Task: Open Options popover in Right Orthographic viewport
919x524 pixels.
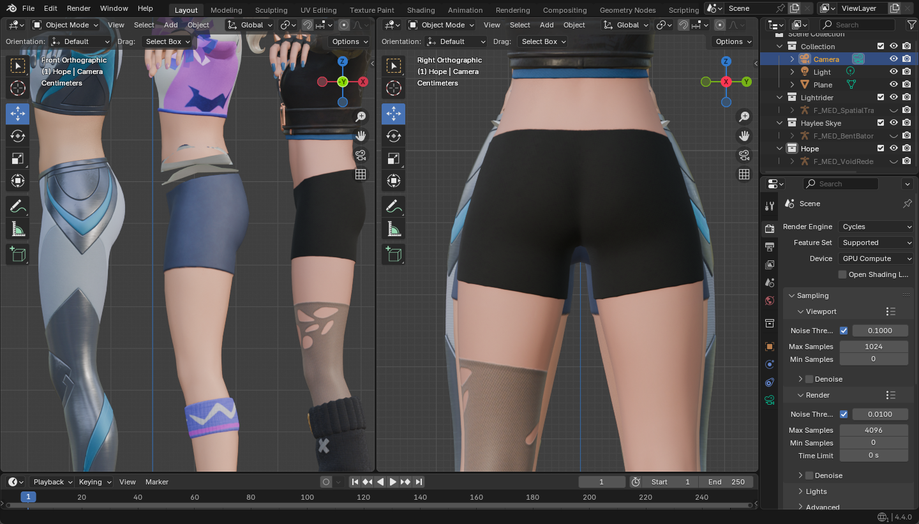Action: pyautogui.click(x=733, y=41)
